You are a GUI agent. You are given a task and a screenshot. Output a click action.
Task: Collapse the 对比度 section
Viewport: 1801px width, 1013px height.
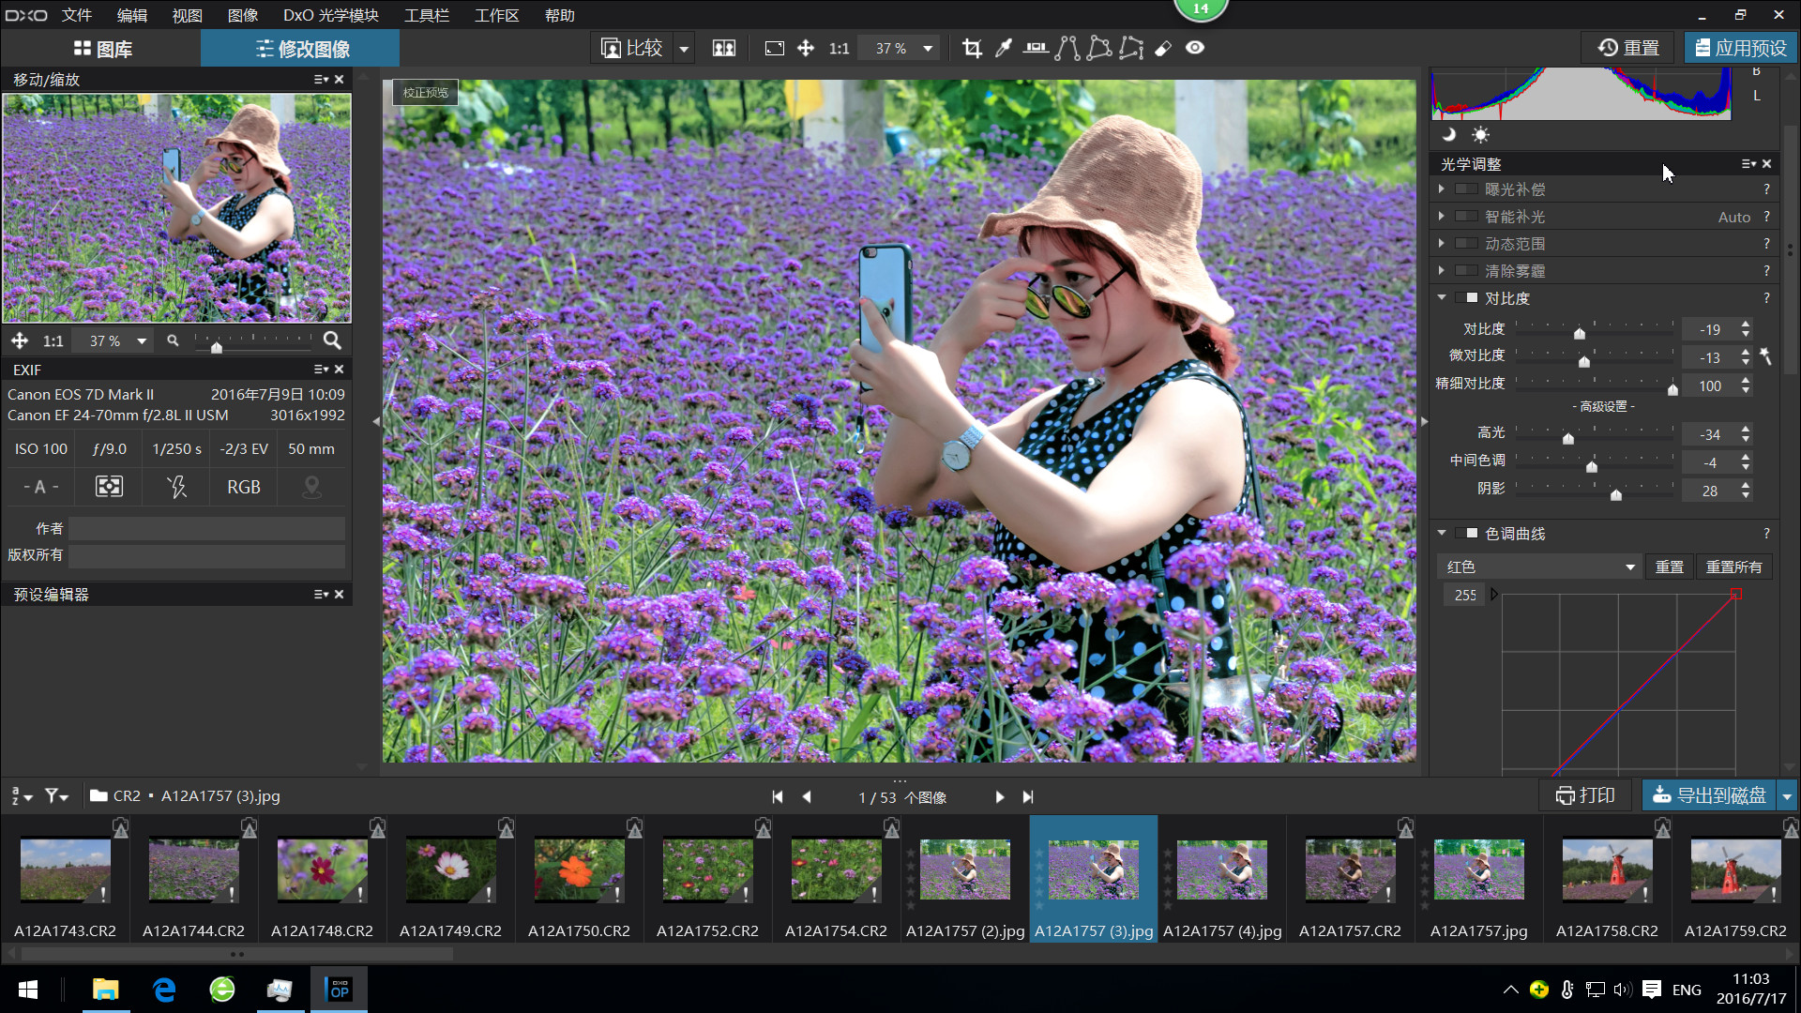click(1442, 298)
